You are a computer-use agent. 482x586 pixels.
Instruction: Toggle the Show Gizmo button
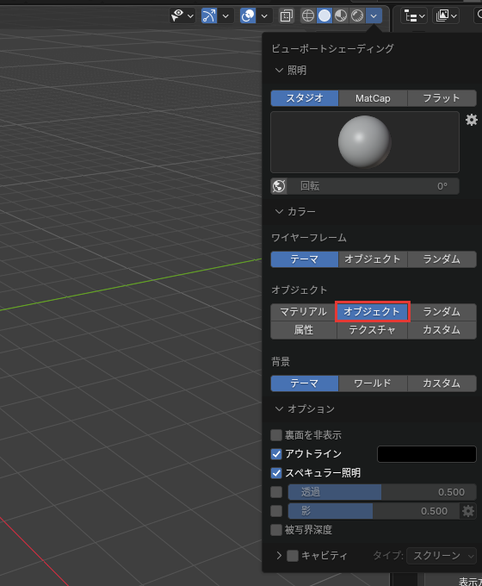click(x=209, y=16)
